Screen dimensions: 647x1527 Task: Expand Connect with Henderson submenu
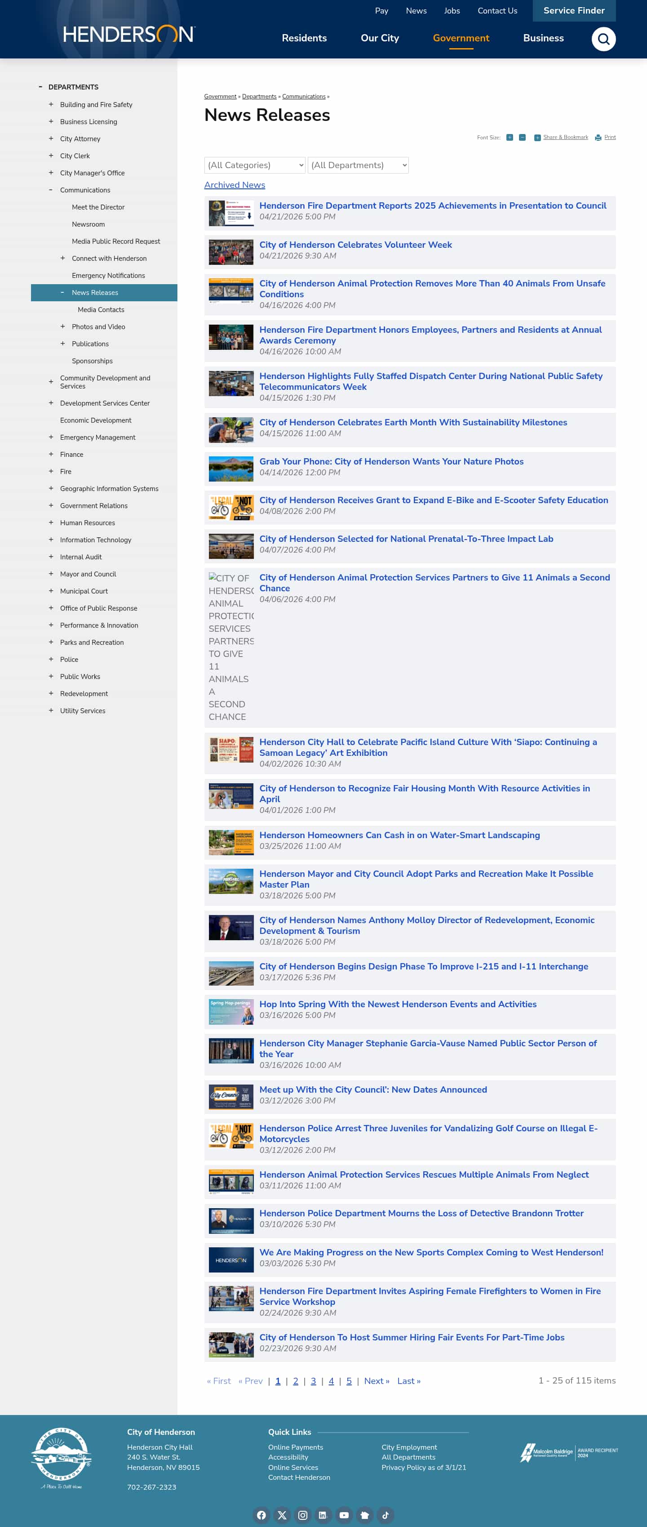pos(63,259)
